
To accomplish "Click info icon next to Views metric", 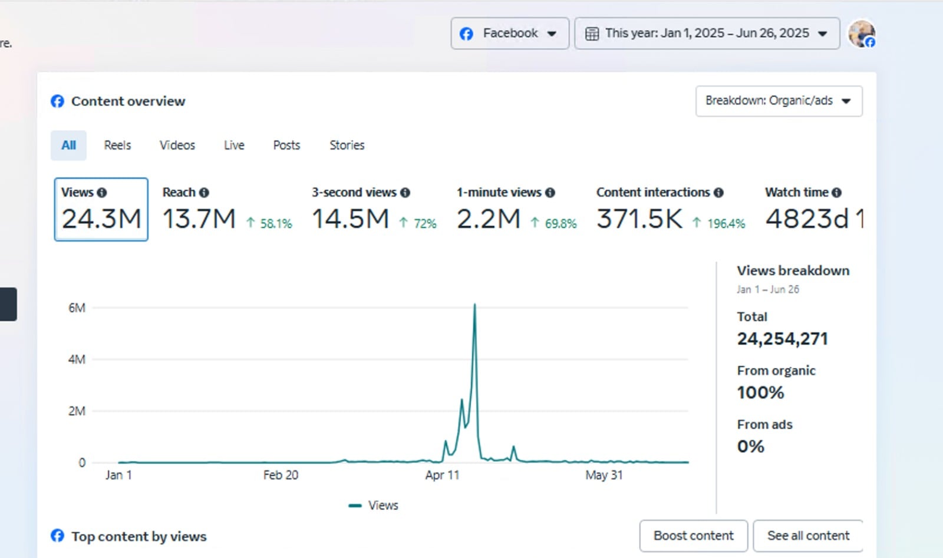I will pos(102,193).
